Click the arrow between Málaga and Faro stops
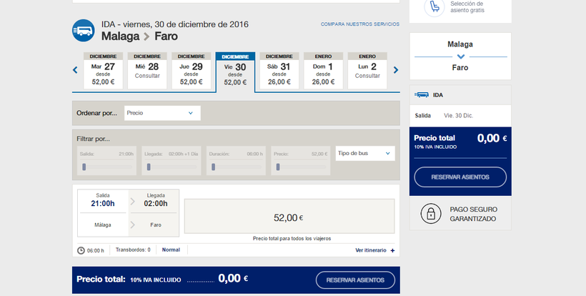This screenshot has width=586, height=296. tap(132, 225)
